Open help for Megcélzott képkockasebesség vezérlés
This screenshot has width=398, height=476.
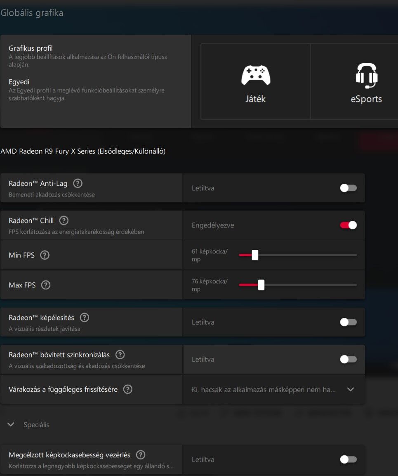tap(141, 455)
